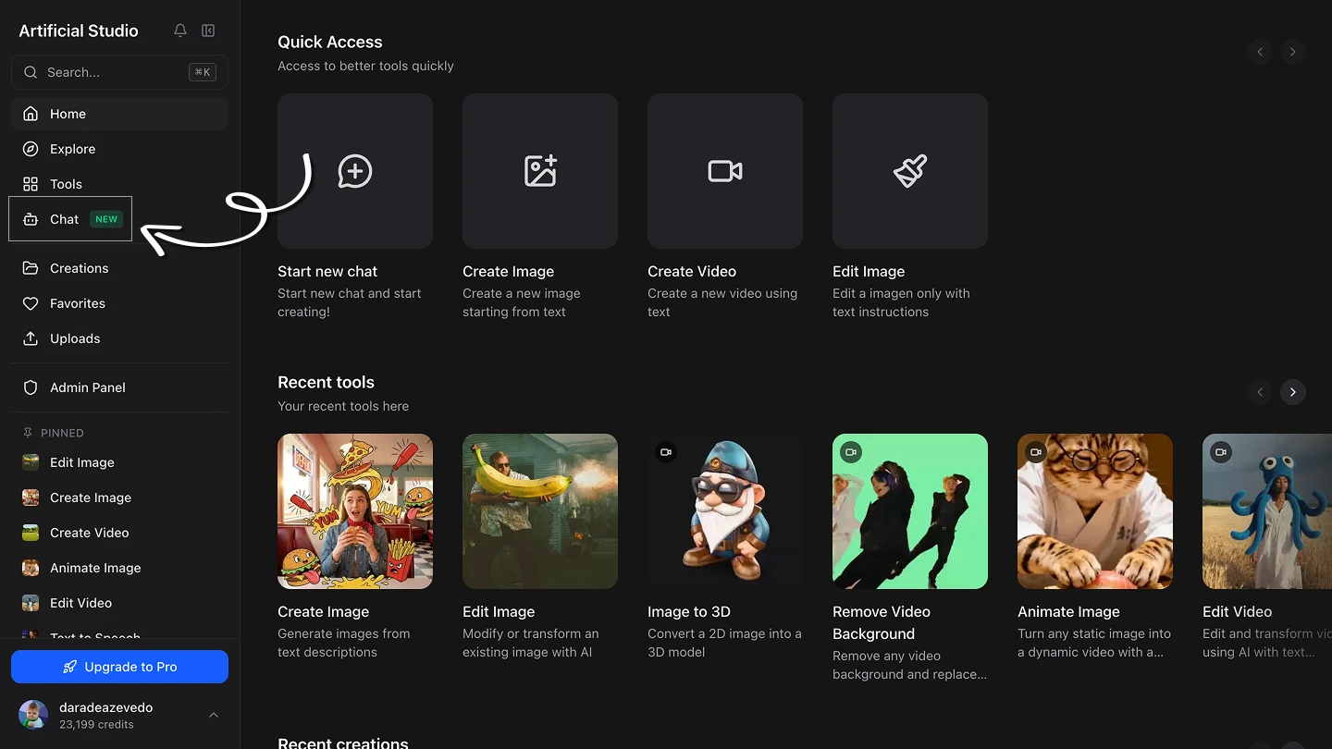Advance the Recent tools carousel
The width and height of the screenshot is (1332, 749).
pos(1292,392)
